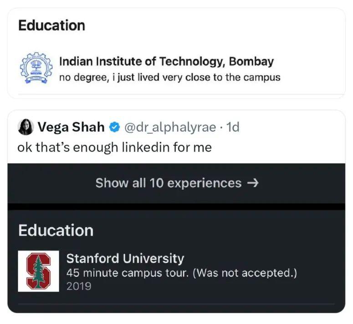Click the blue verified badge
Screen dimensions: 353x324
click(115, 127)
